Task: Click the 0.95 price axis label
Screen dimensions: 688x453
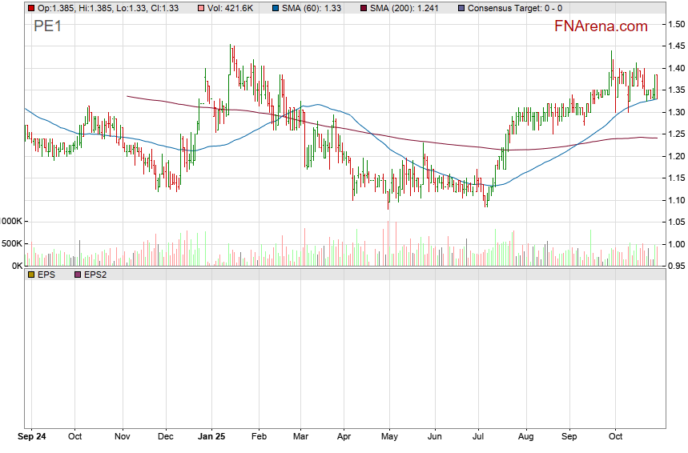Action: pyautogui.click(x=676, y=266)
